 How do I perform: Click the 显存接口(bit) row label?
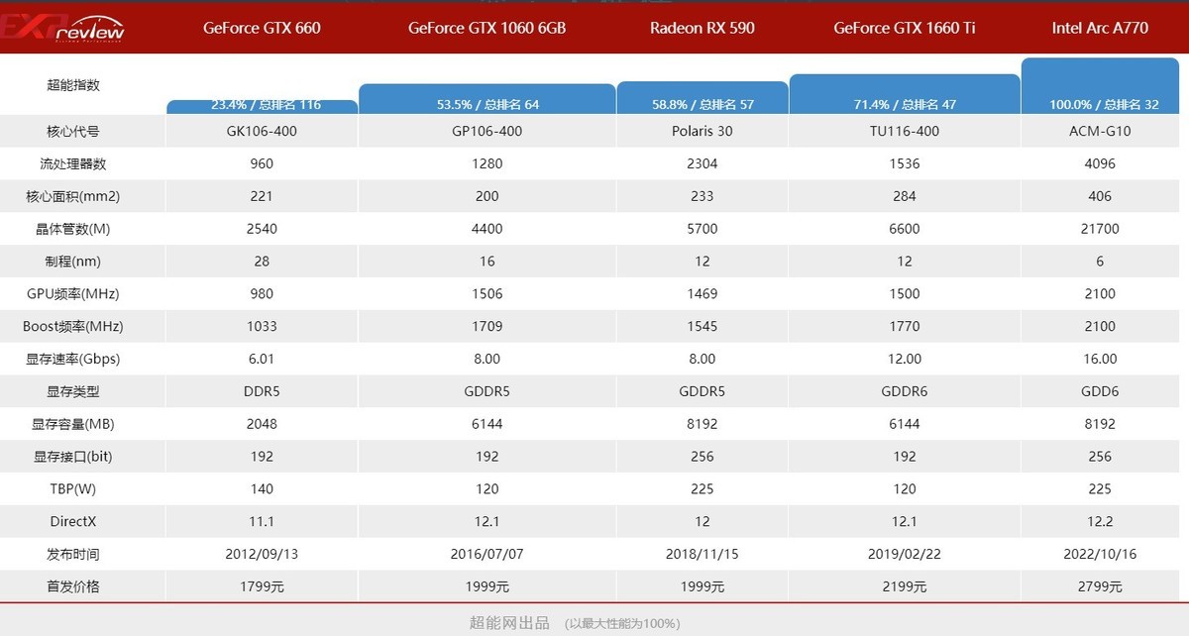tap(73, 457)
